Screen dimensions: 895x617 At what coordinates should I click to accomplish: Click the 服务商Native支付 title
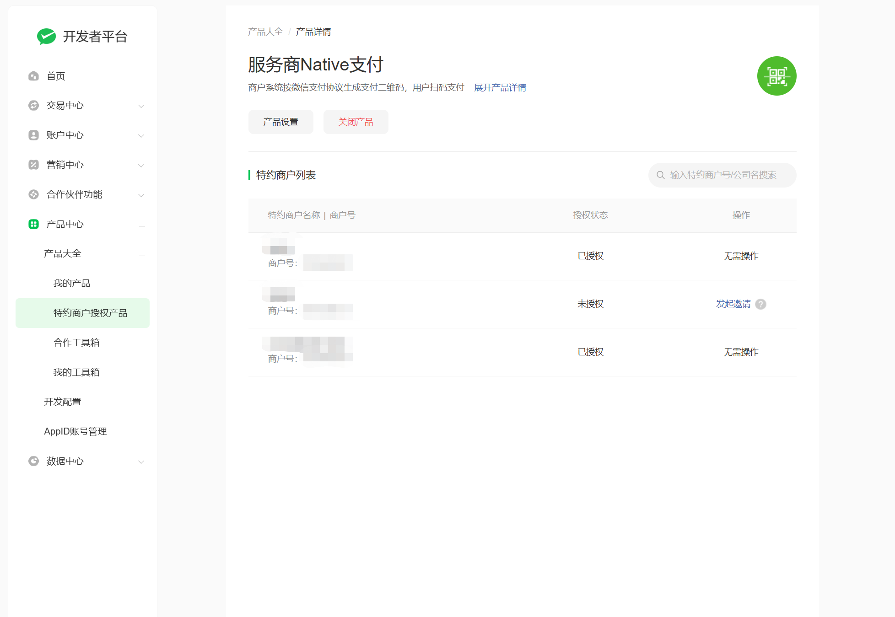click(x=316, y=64)
